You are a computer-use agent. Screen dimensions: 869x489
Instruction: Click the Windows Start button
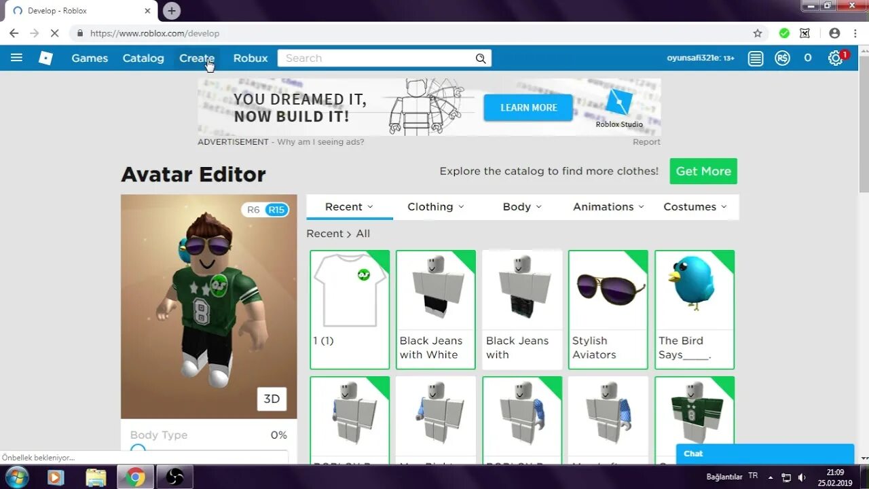[x=16, y=477]
